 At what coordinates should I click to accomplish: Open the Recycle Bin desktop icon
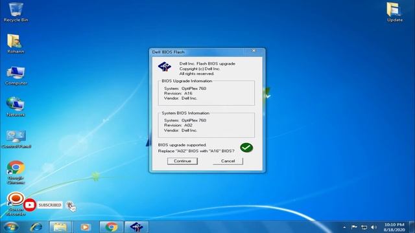(16, 12)
